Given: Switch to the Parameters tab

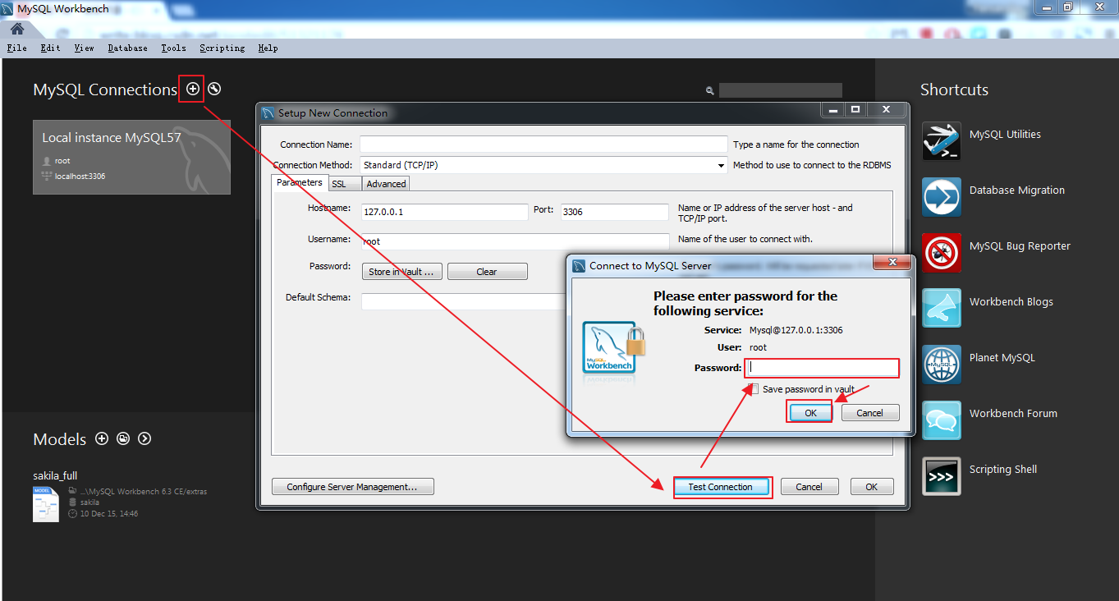Looking at the screenshot, I should (x=300, y=182).
